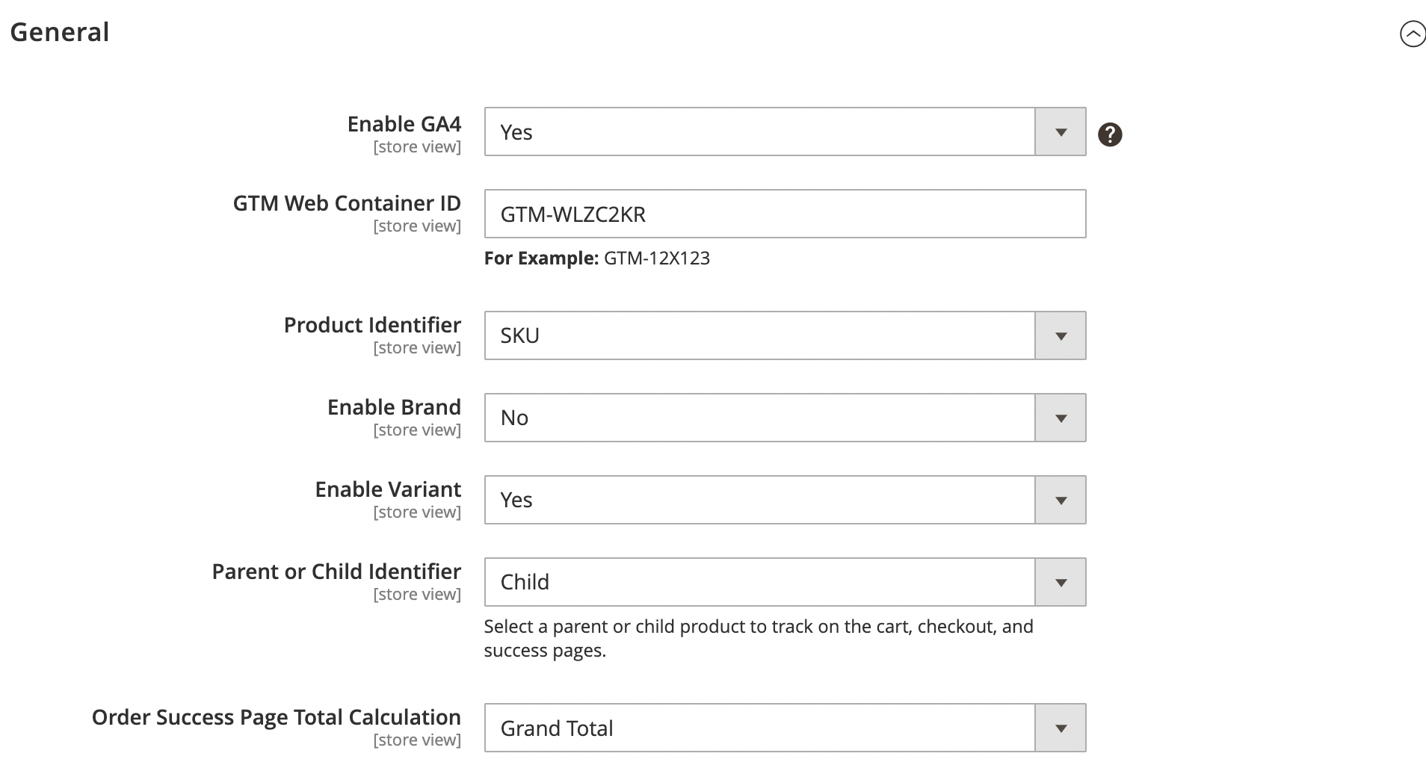Open the Enable Variant dropdown arrow
The width and height of the screenshot is (1426, 774).
click(x=1061, y=500)
